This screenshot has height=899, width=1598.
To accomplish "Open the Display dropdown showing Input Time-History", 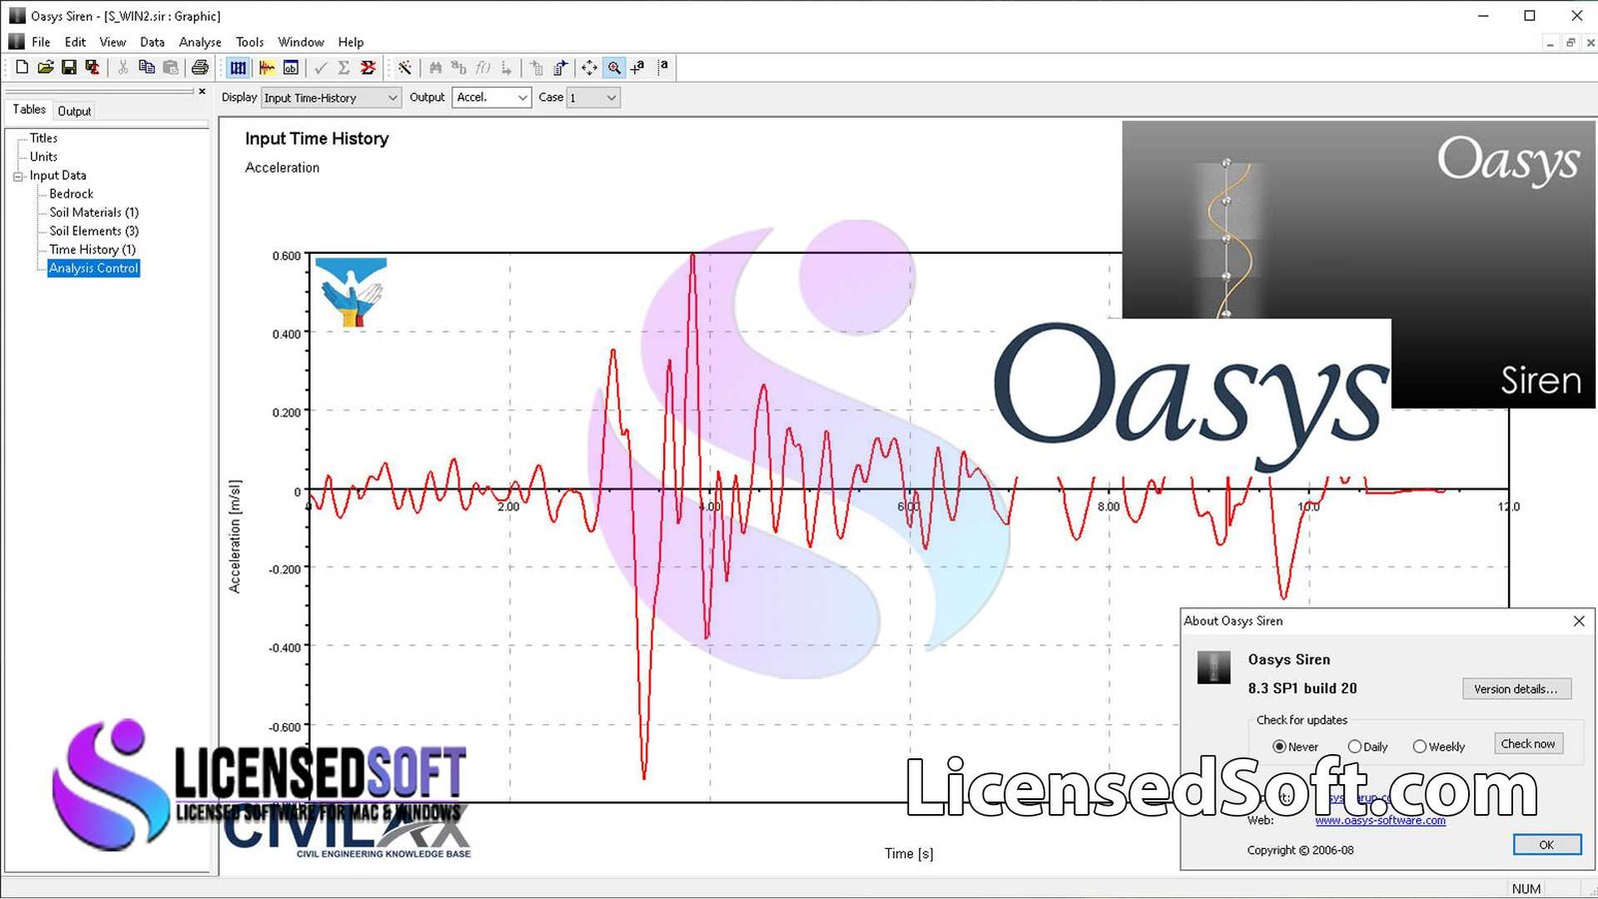I will (331, 97).
